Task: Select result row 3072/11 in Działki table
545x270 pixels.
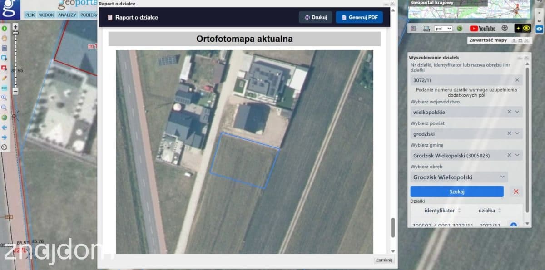Action: 466,225
